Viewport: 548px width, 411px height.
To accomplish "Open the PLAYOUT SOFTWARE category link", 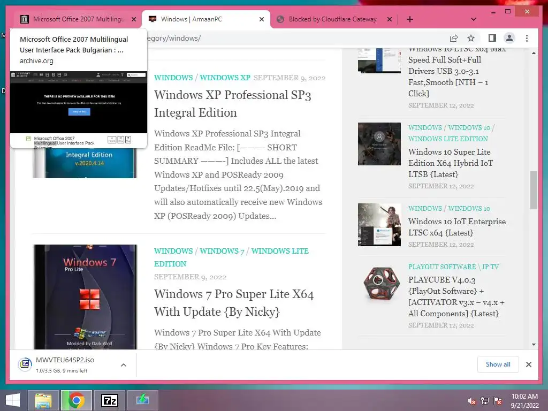I will 442,267.
